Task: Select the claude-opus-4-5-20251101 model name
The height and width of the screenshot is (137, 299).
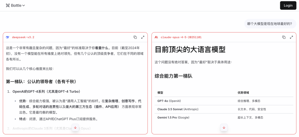Action: point(181,37)
